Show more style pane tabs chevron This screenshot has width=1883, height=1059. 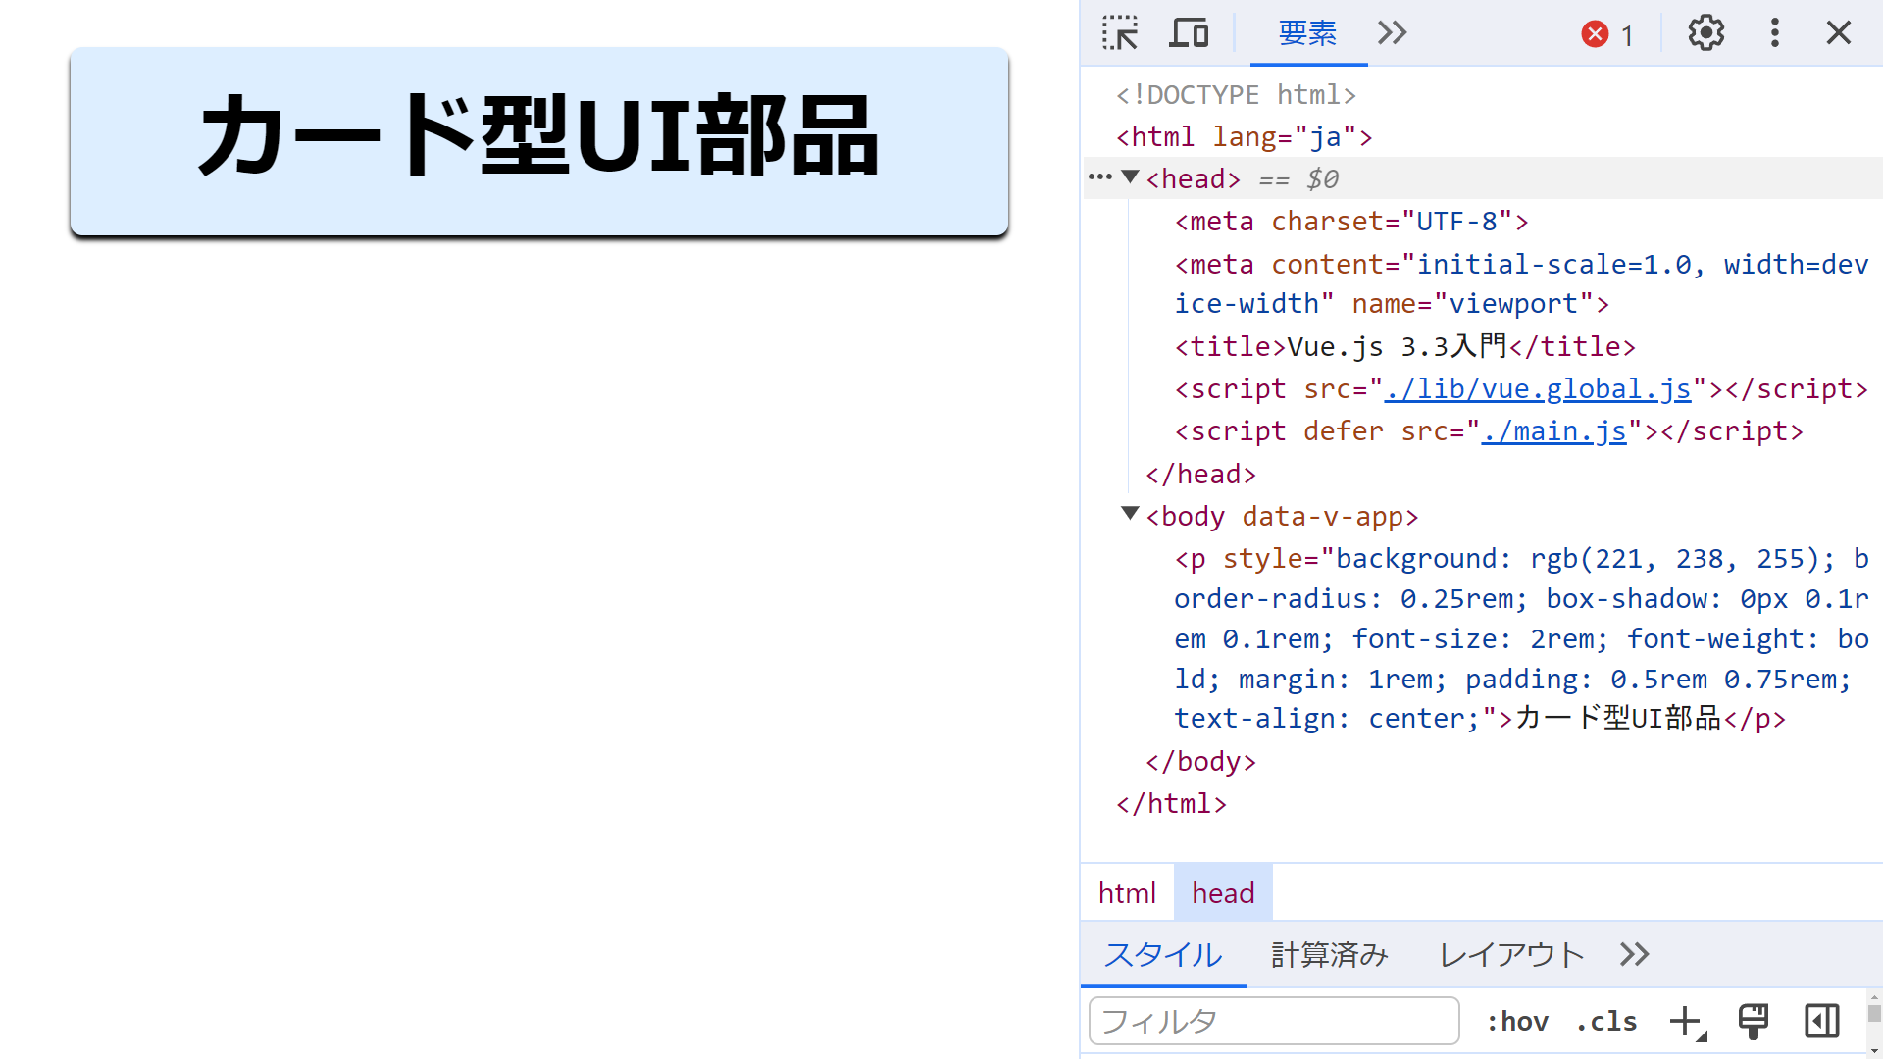click(1634, 954)
